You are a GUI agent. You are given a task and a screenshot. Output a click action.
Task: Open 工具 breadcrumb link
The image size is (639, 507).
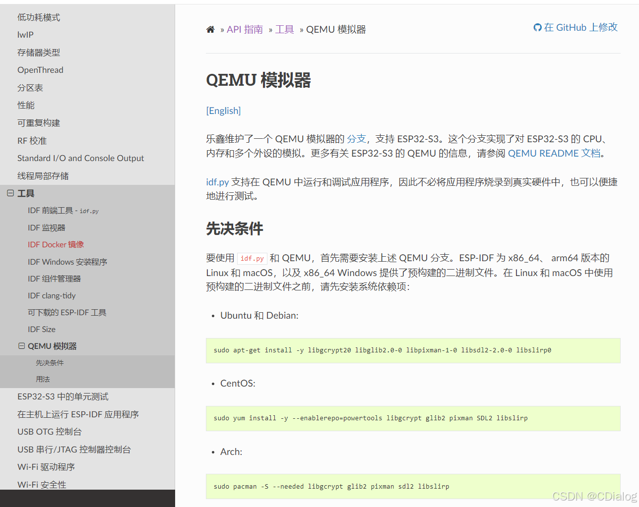pos(285,30)
